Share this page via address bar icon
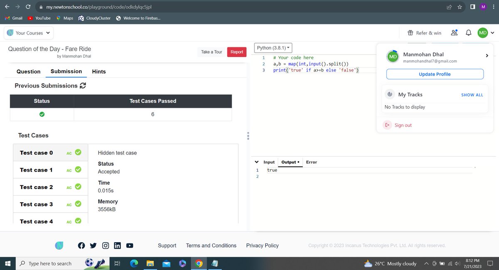 coord(450,7)
